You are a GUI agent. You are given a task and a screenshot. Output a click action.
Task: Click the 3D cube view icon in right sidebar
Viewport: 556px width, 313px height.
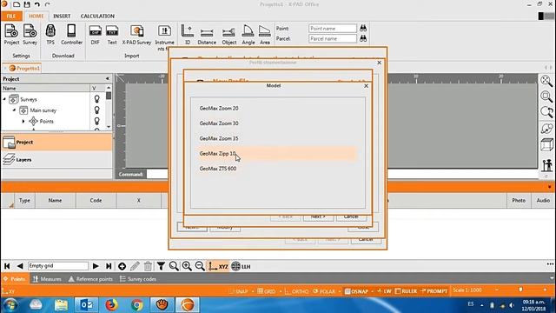(546, 145)
